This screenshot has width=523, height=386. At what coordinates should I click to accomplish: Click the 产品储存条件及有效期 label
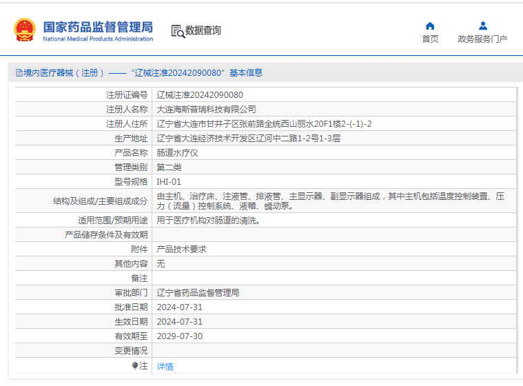pyautogui.click(x=106, y=235)
